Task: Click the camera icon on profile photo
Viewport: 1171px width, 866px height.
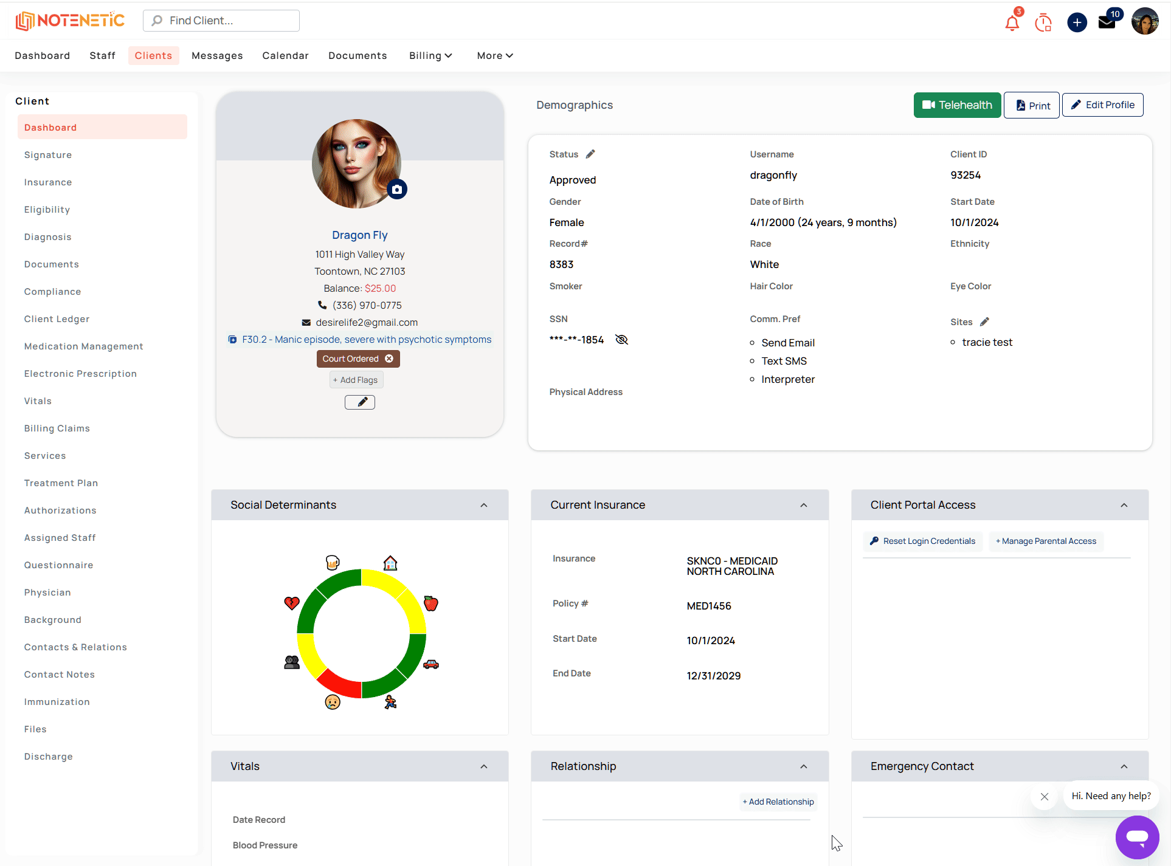Action: (397, 190)
